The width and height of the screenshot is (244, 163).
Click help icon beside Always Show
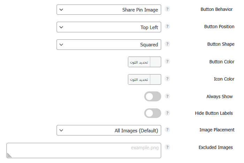[x=167, y=96]
